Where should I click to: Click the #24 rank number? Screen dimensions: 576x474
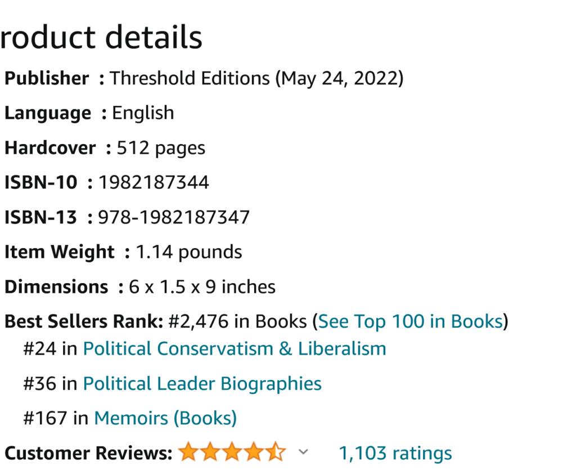pos(39,348)
